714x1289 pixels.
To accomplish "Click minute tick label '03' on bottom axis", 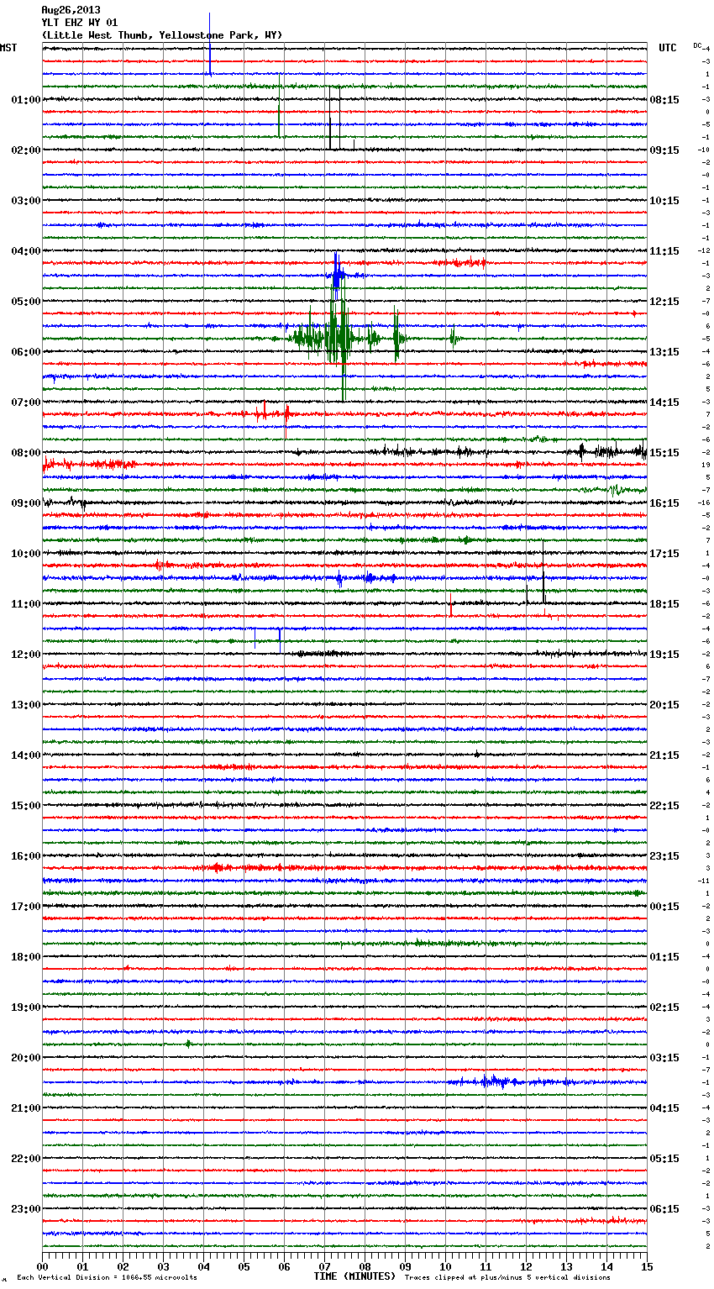I will [164, 1266].
